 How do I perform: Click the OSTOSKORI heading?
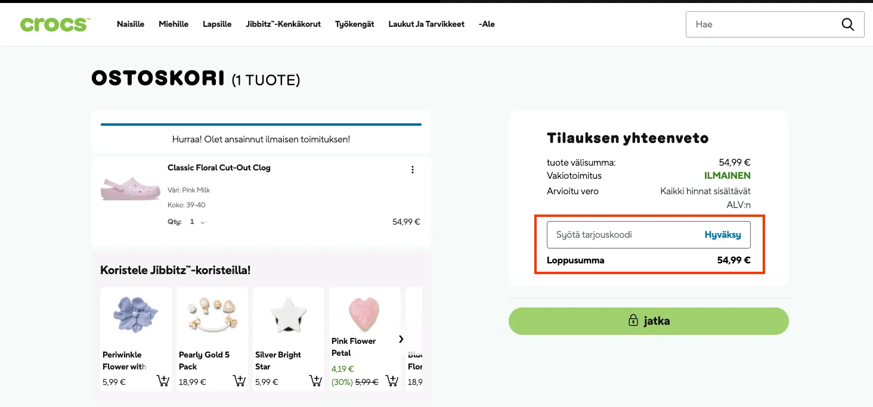(158, 79)
